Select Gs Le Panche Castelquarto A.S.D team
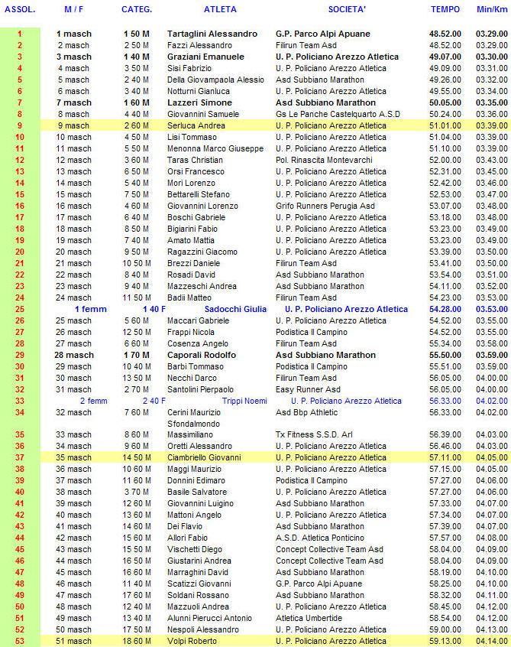 tap(340, 114)
